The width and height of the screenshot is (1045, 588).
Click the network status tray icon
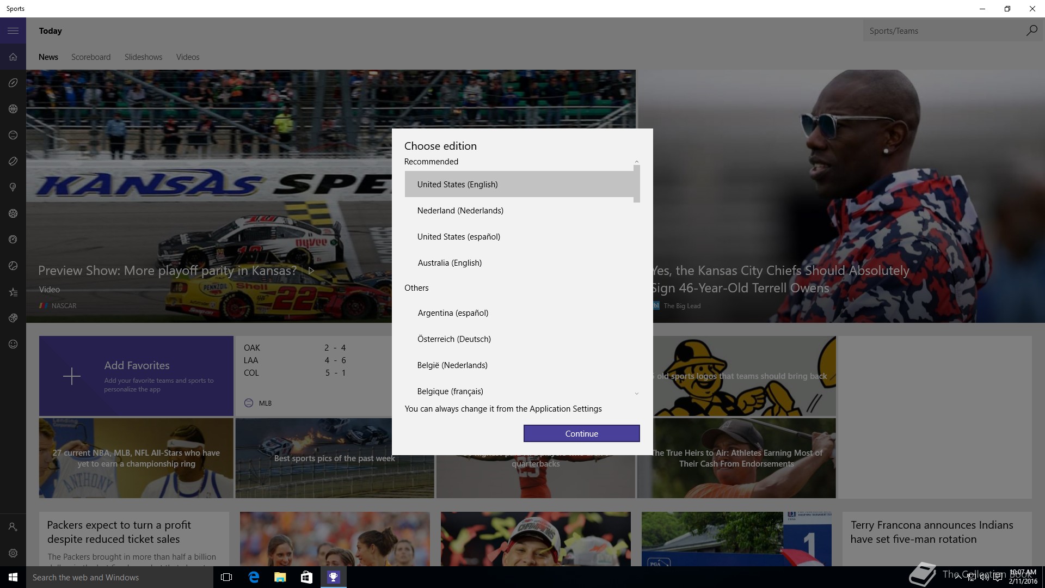click(972, 577)
